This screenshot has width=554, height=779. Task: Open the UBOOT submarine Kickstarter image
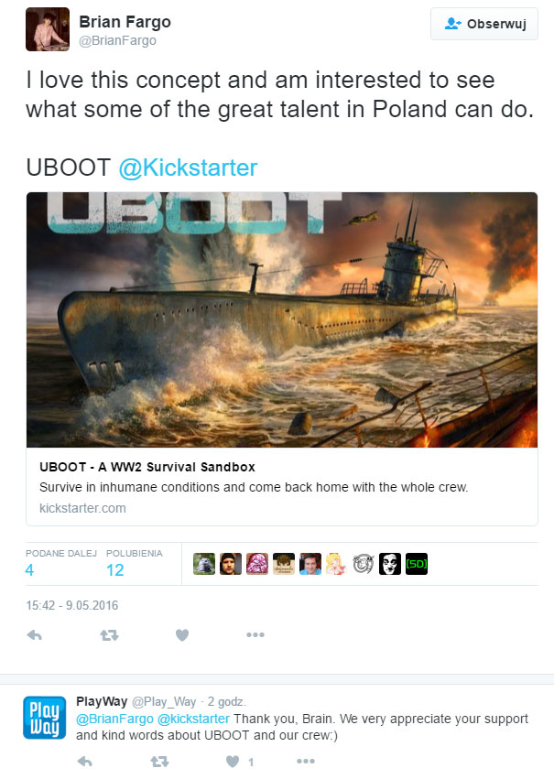(x=282, y=319)
